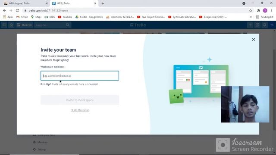The height and width of the screenshot is (155, 276).
Task: Close the Invite your team dialog
Action: pos(253,39)
